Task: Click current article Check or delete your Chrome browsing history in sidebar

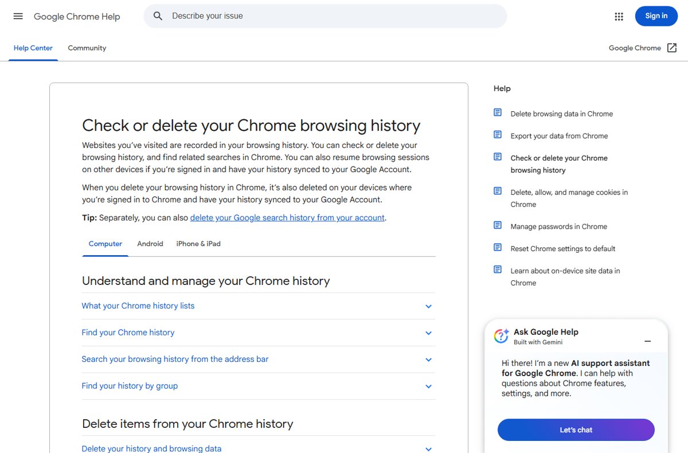Action: coord(559,164)
